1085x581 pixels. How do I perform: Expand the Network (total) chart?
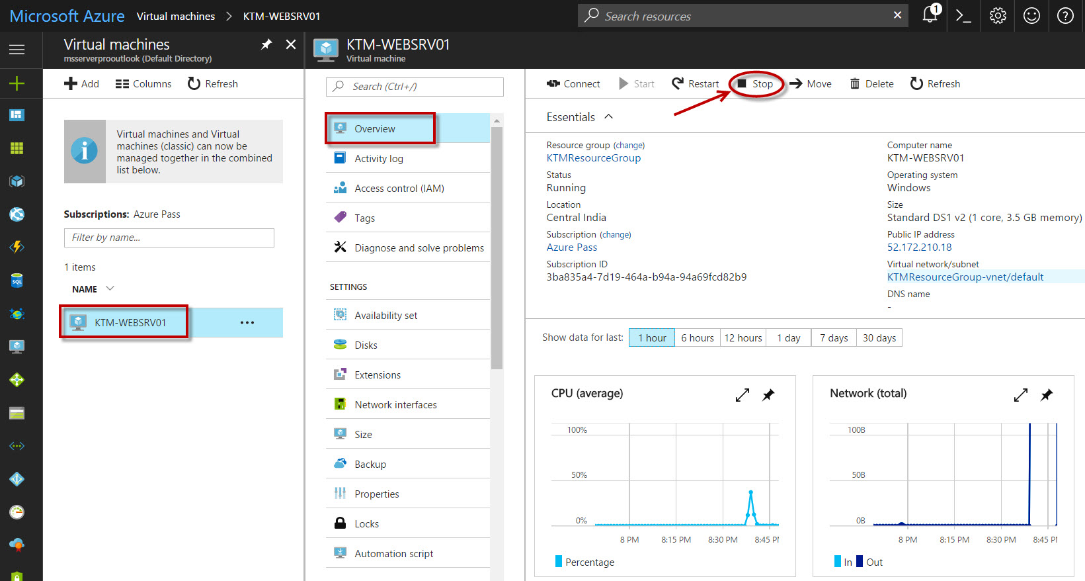1020,395
